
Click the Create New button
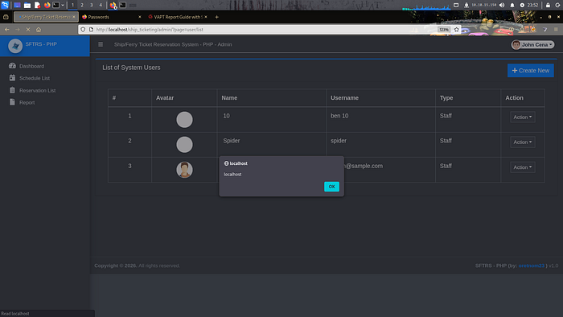530,70
